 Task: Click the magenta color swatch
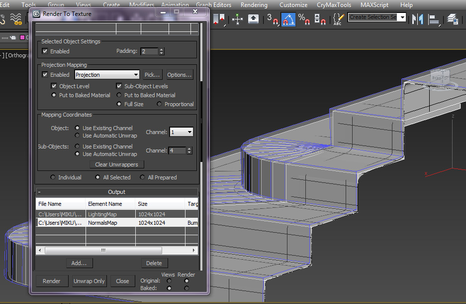[22, 37]
